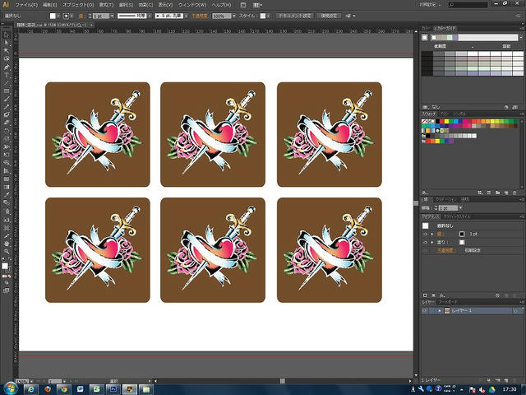Select the Rotate tool
526x395 pixels.
point(7,131)
